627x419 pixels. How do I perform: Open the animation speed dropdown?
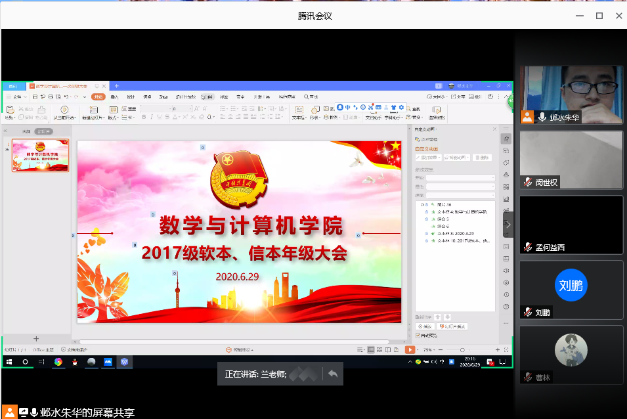(x=460, y=195)
